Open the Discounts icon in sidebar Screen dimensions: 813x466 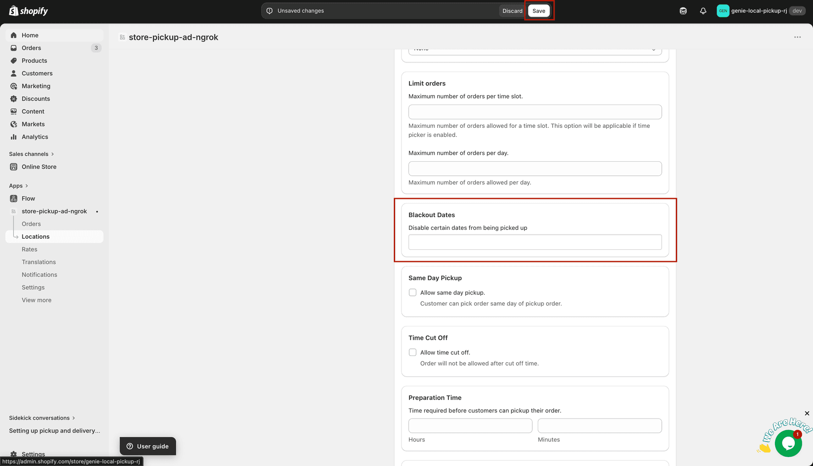[x=14, y=99]
